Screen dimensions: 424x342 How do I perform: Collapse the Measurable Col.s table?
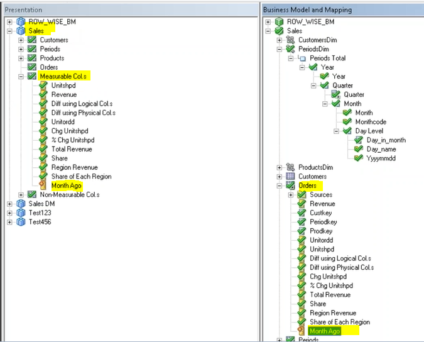(21, 77)
